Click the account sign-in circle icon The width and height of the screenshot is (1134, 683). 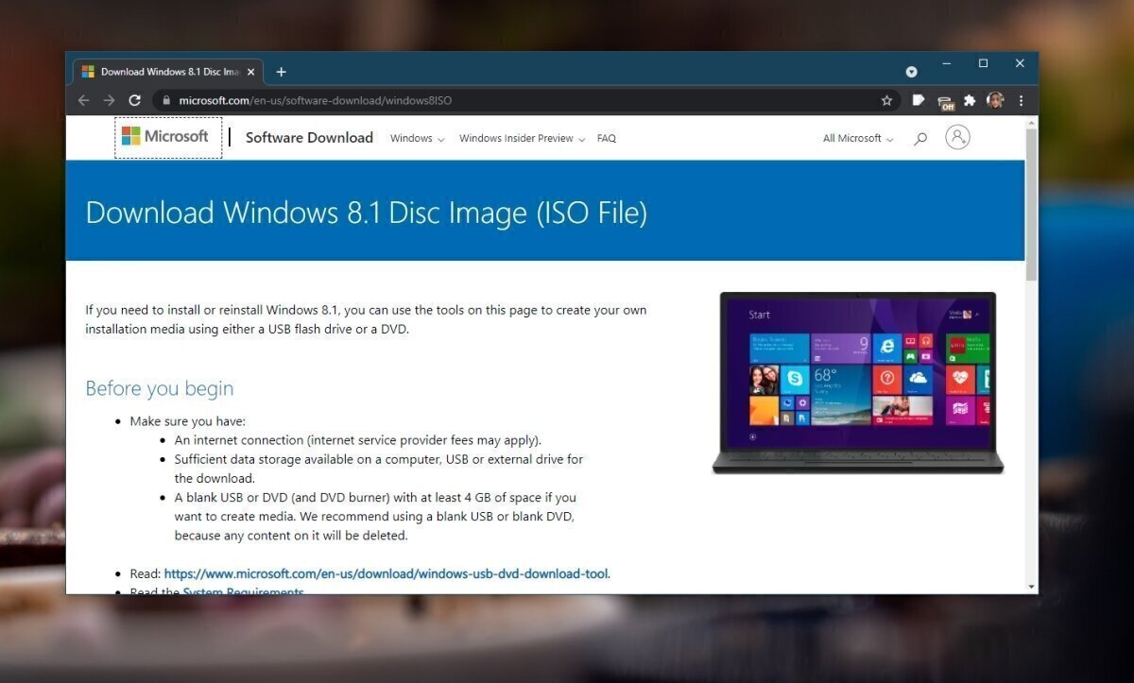pyautogui.click(x=957, y=137)
